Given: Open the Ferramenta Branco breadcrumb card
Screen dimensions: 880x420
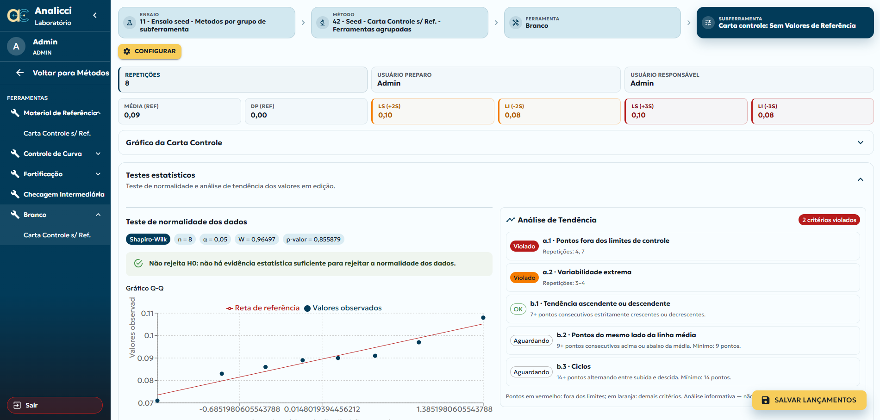Looking at the screenshot, I should pos(593,22).
